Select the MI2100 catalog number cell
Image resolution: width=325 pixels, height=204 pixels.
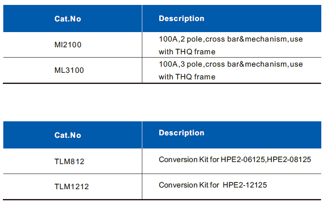[68, 45]
